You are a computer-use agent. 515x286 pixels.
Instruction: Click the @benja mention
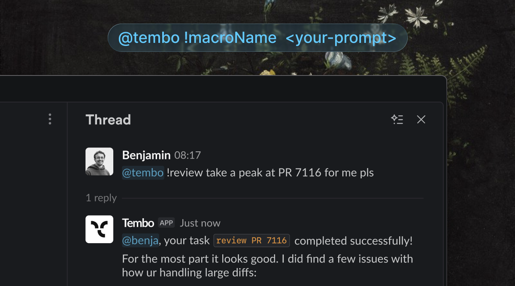coord(140,241)
